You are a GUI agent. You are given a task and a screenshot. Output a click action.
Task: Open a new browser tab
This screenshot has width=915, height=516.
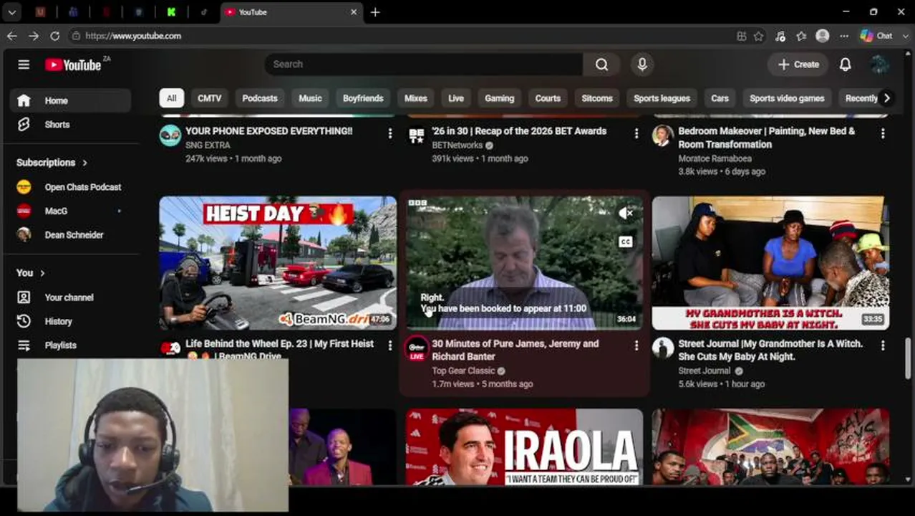coord(375,12)
